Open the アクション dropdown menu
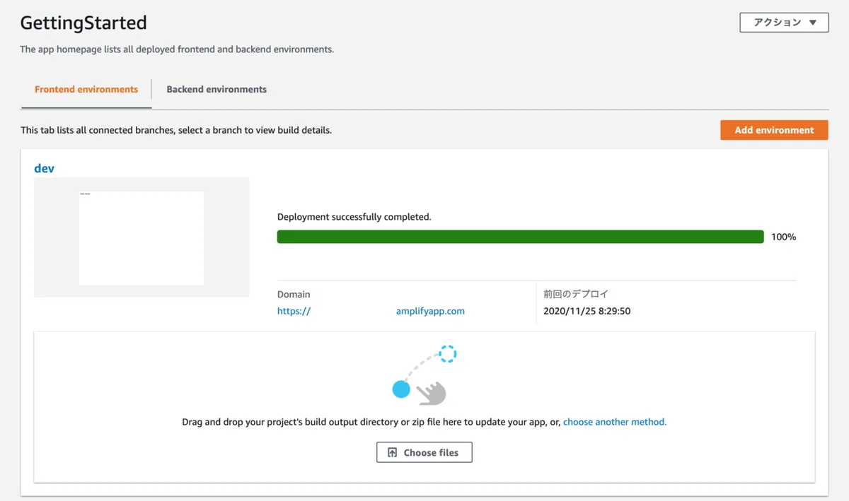849x501 pixels. click(x=784, y=23)
